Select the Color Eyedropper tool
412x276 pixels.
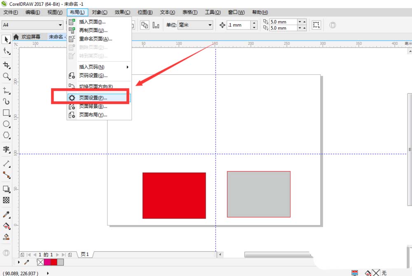coord(6,214)
